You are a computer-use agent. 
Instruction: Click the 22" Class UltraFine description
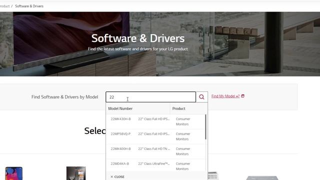coord(154,163)
